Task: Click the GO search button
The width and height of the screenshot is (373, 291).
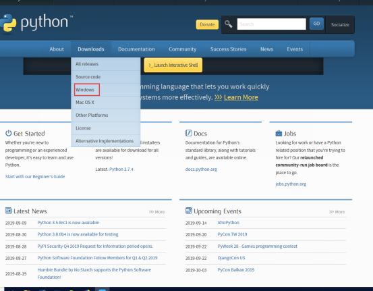Action: tap(316, 24)
